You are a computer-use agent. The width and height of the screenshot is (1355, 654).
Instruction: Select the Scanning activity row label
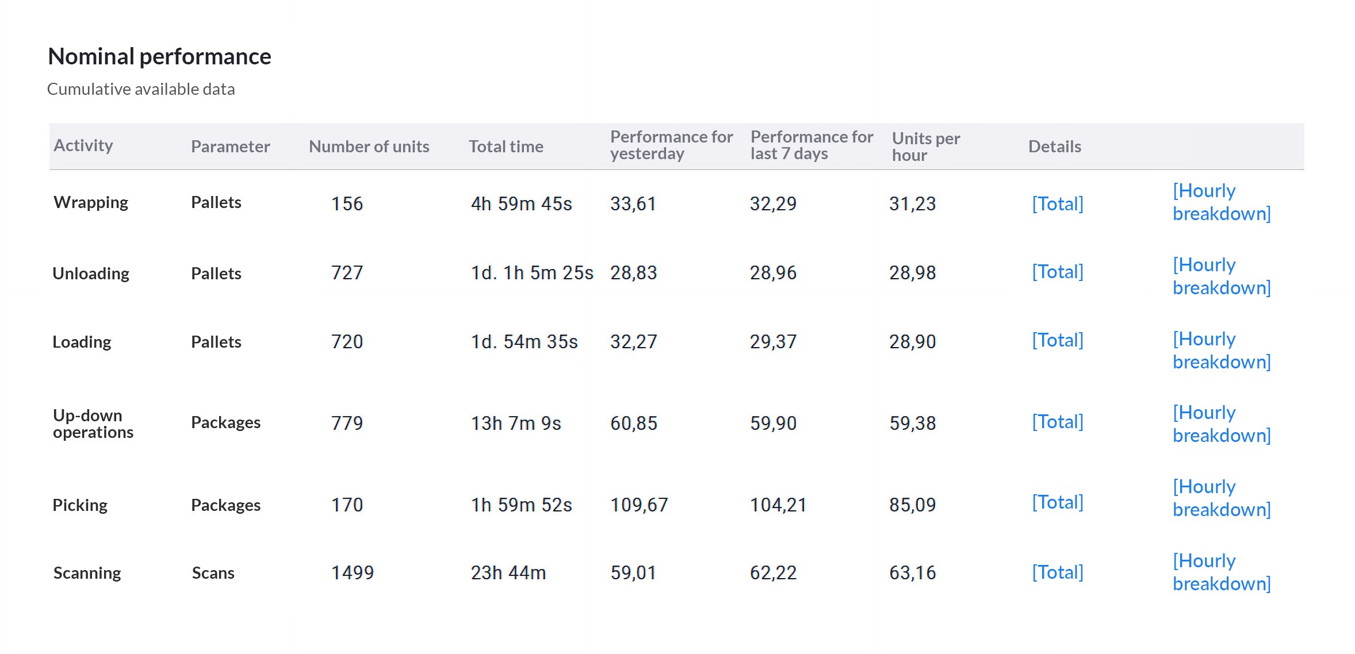(87, 573)
